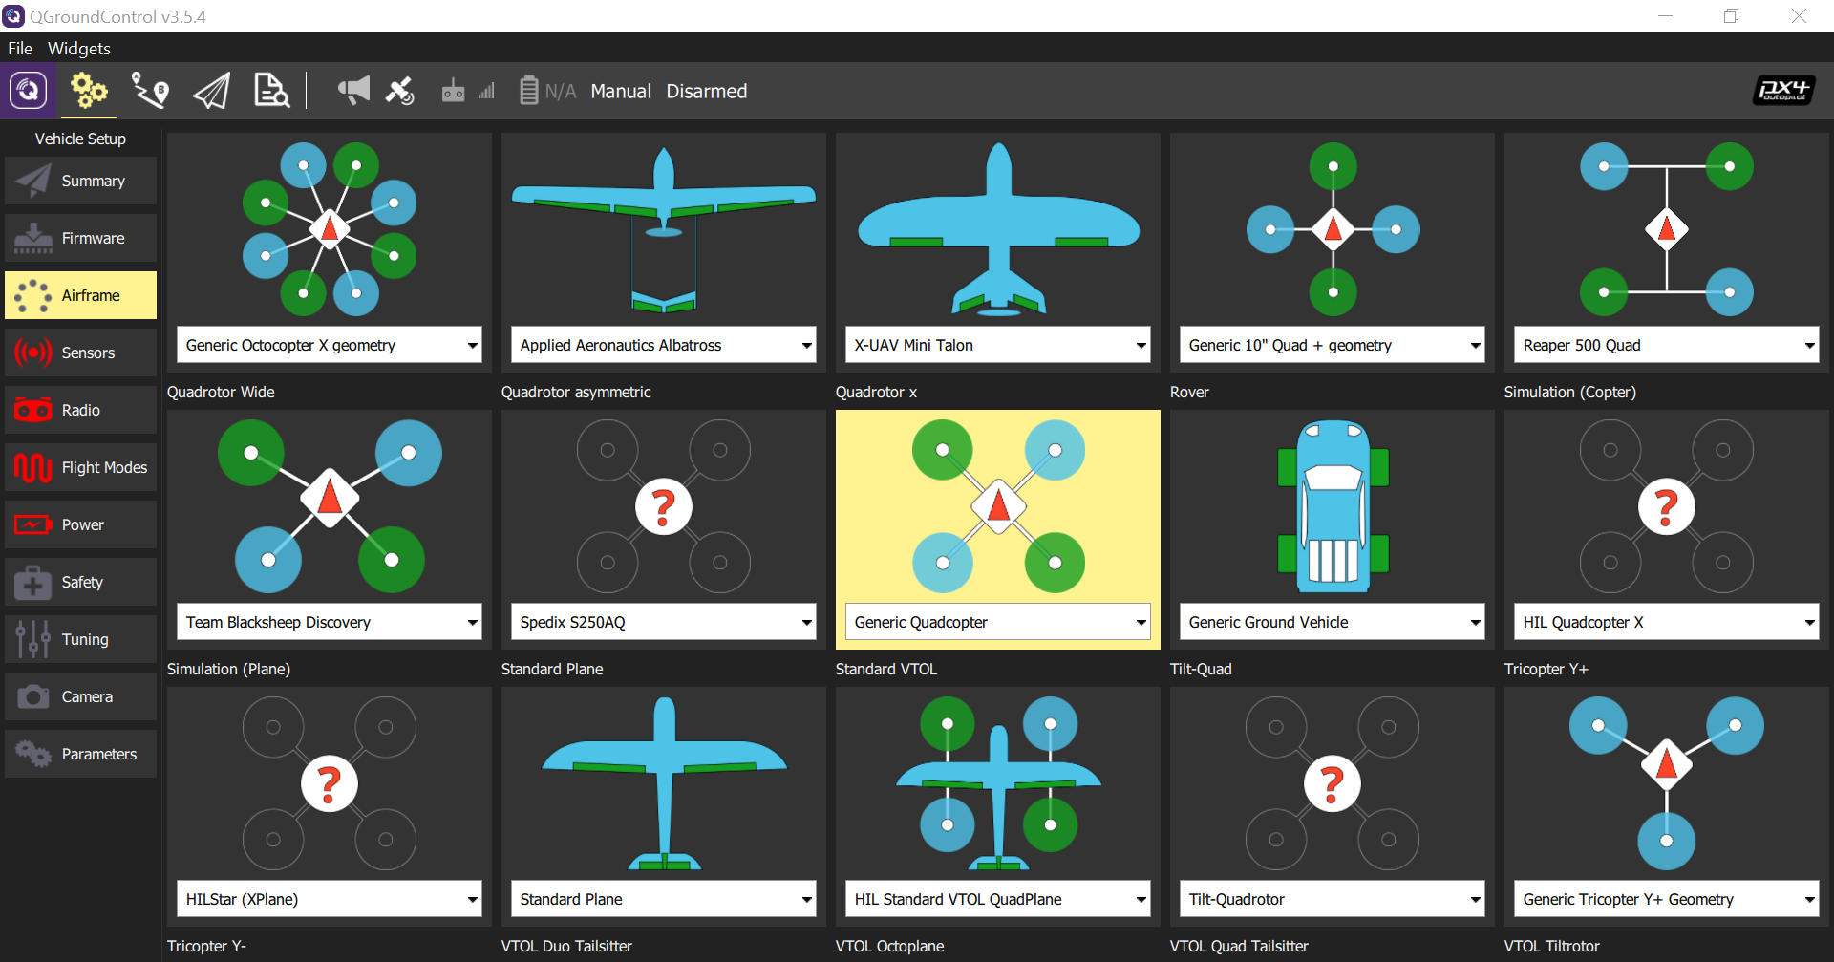
Task: Expand the Generic Octocopter X geometry dropdown
Action: pos(330,345)
